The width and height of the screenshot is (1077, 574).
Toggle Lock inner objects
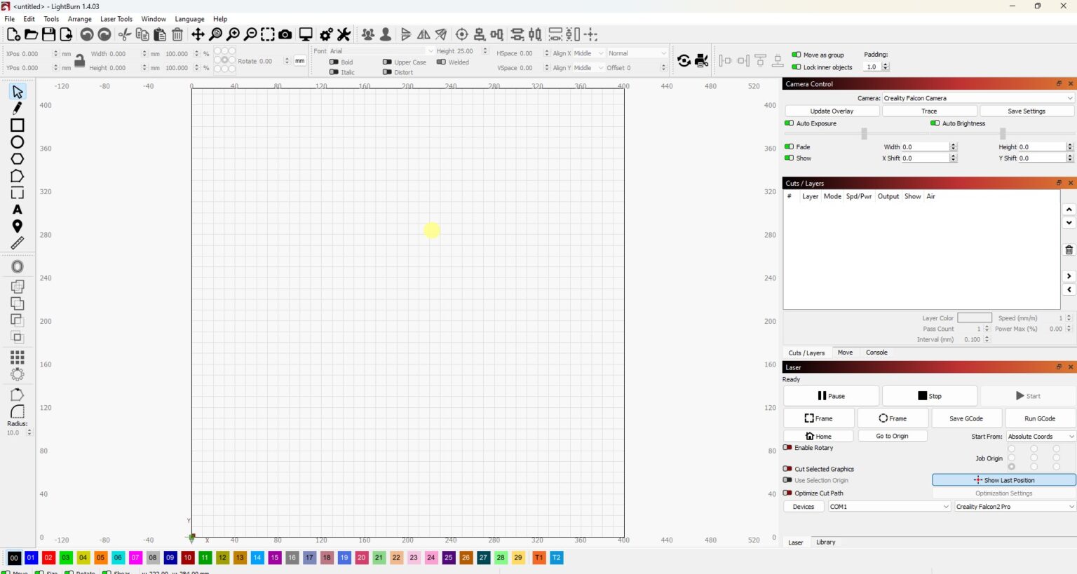[797, 67]
